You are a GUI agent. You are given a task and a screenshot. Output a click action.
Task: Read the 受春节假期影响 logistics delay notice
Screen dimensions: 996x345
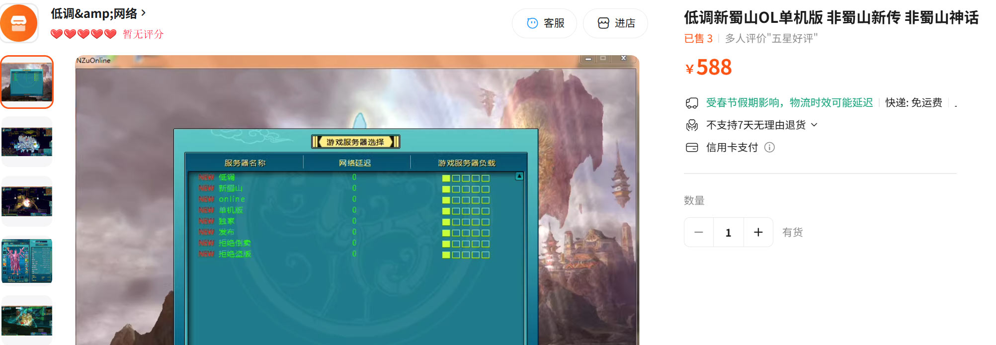coord(789,103)
